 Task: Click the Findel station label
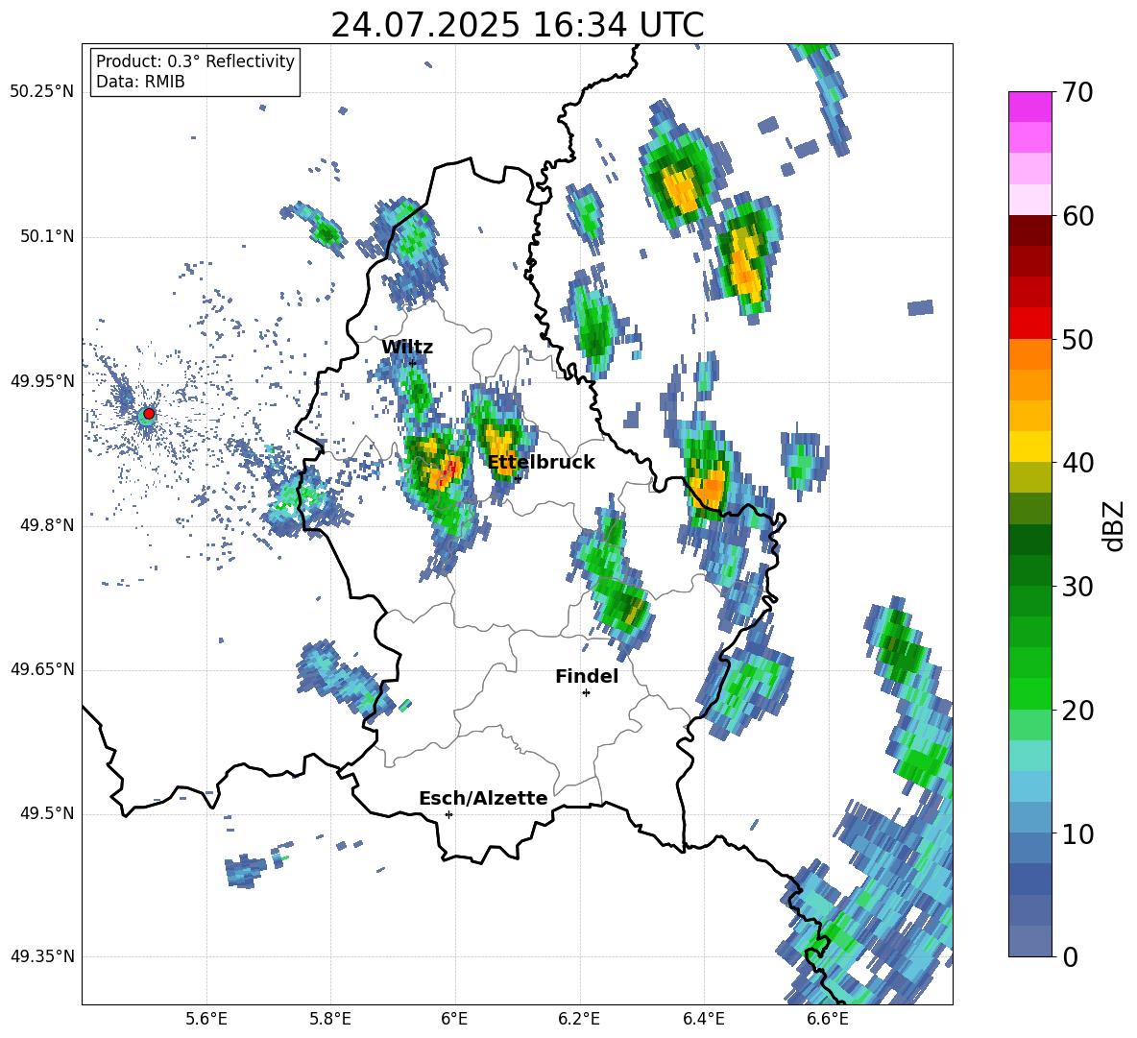tap(587, 676)
